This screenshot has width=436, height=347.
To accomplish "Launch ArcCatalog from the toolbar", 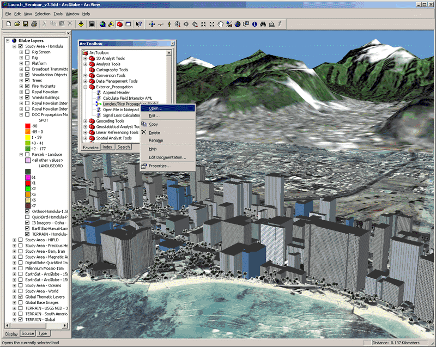I will pos(111,24).
